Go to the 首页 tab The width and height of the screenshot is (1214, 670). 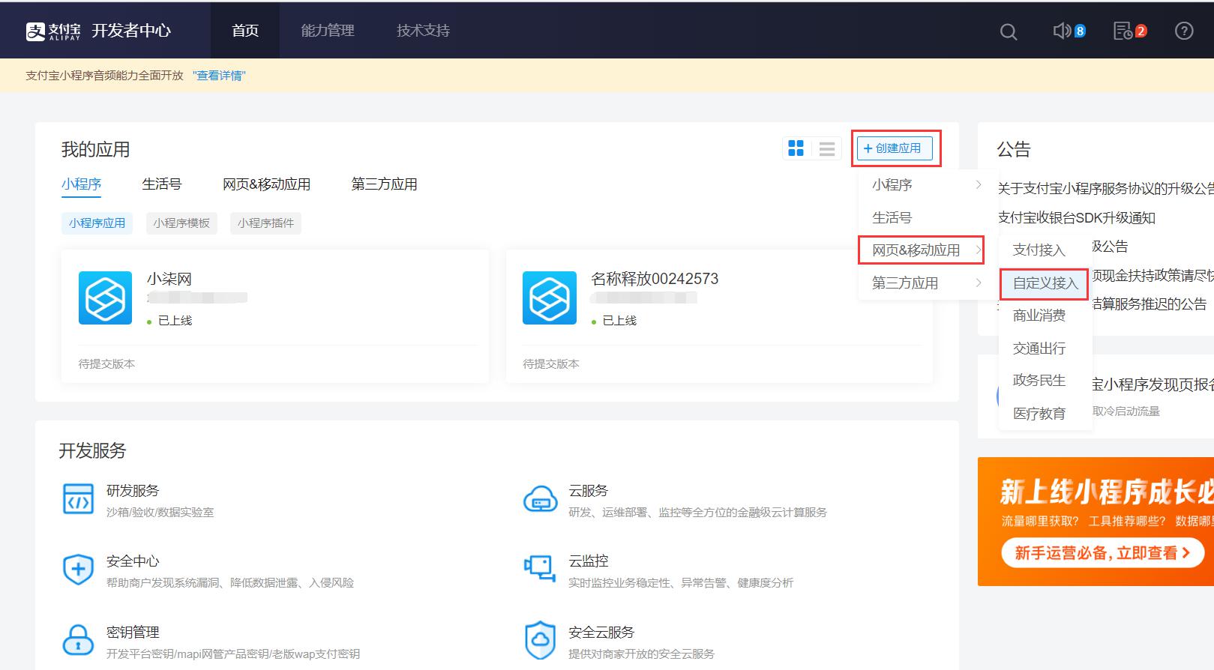[245, 31]
